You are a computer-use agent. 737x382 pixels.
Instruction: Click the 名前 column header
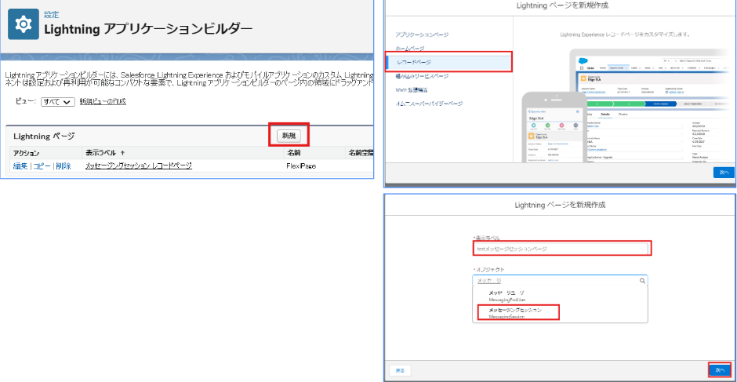294,153
